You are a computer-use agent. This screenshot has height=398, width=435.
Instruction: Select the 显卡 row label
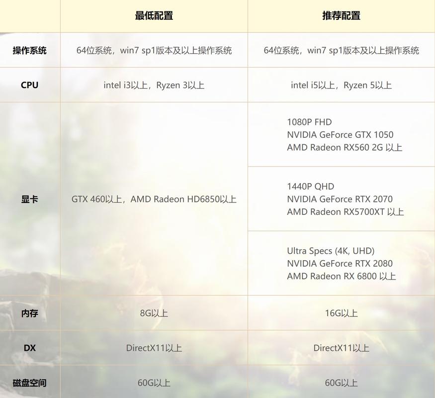click(29, 199)
